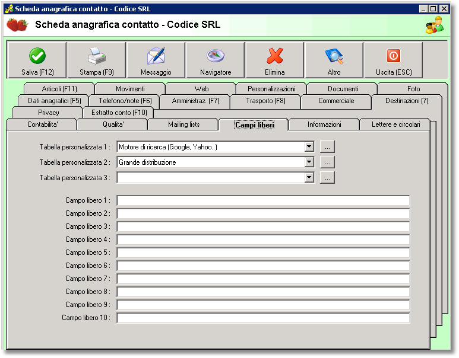The width and height of the screenshot is (459, 358).
Task: Open Messaggio envelope icon button
Action: point(156,60)
